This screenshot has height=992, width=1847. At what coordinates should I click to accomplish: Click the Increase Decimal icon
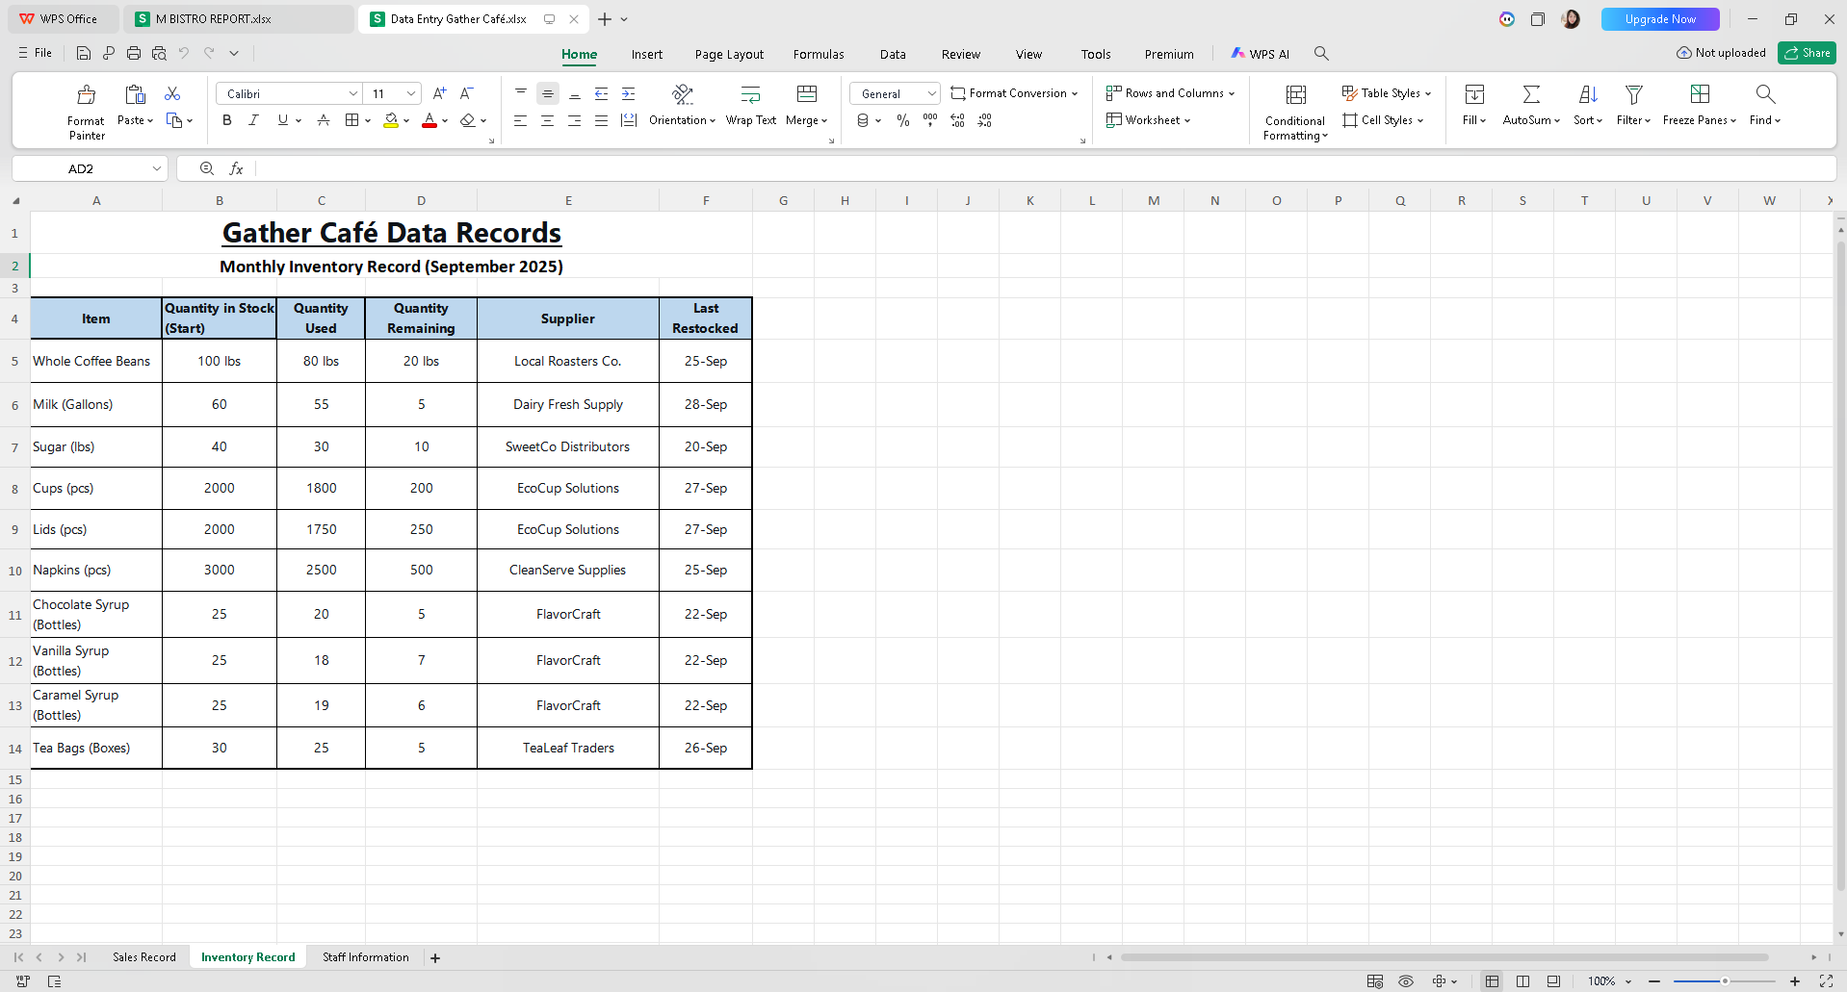(x=957, y=120)
